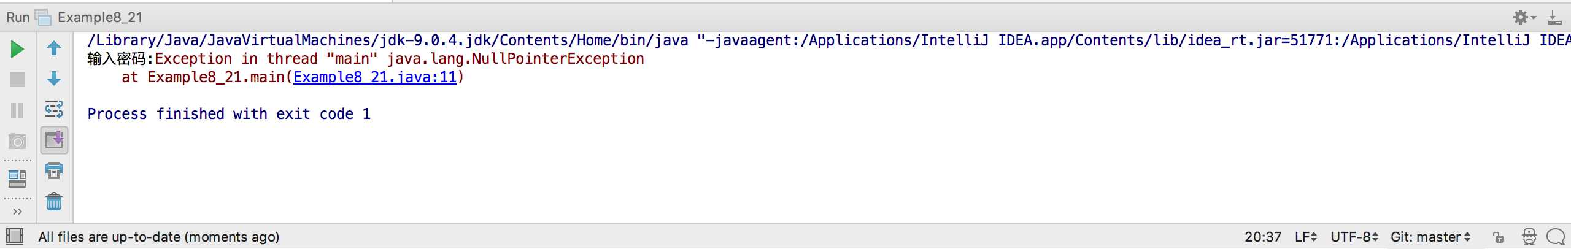Viewport: 1571px width, 249px height.
Task: Click the camera Dump Threads icon
Action: 17,142
